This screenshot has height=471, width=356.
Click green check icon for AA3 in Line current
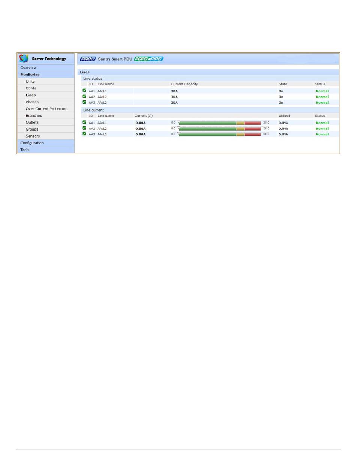pyautogui.click(x=84, y=134)
